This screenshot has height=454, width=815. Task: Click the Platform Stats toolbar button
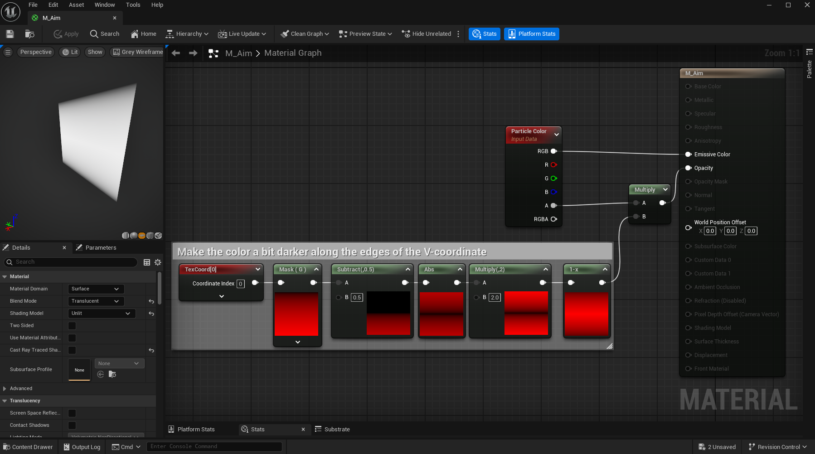click(x=531, y=34)
